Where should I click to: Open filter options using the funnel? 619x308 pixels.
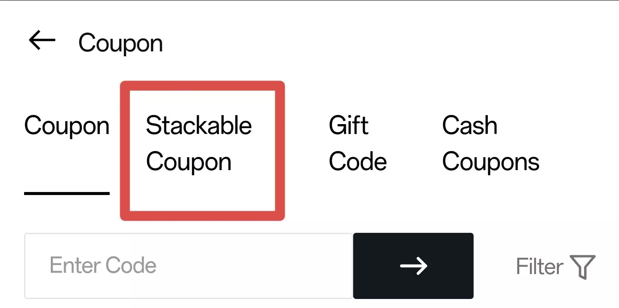coord(582,266)
